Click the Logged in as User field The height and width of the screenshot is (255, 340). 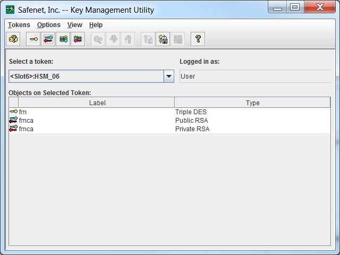pyautogui.click(x=255, y=76)
